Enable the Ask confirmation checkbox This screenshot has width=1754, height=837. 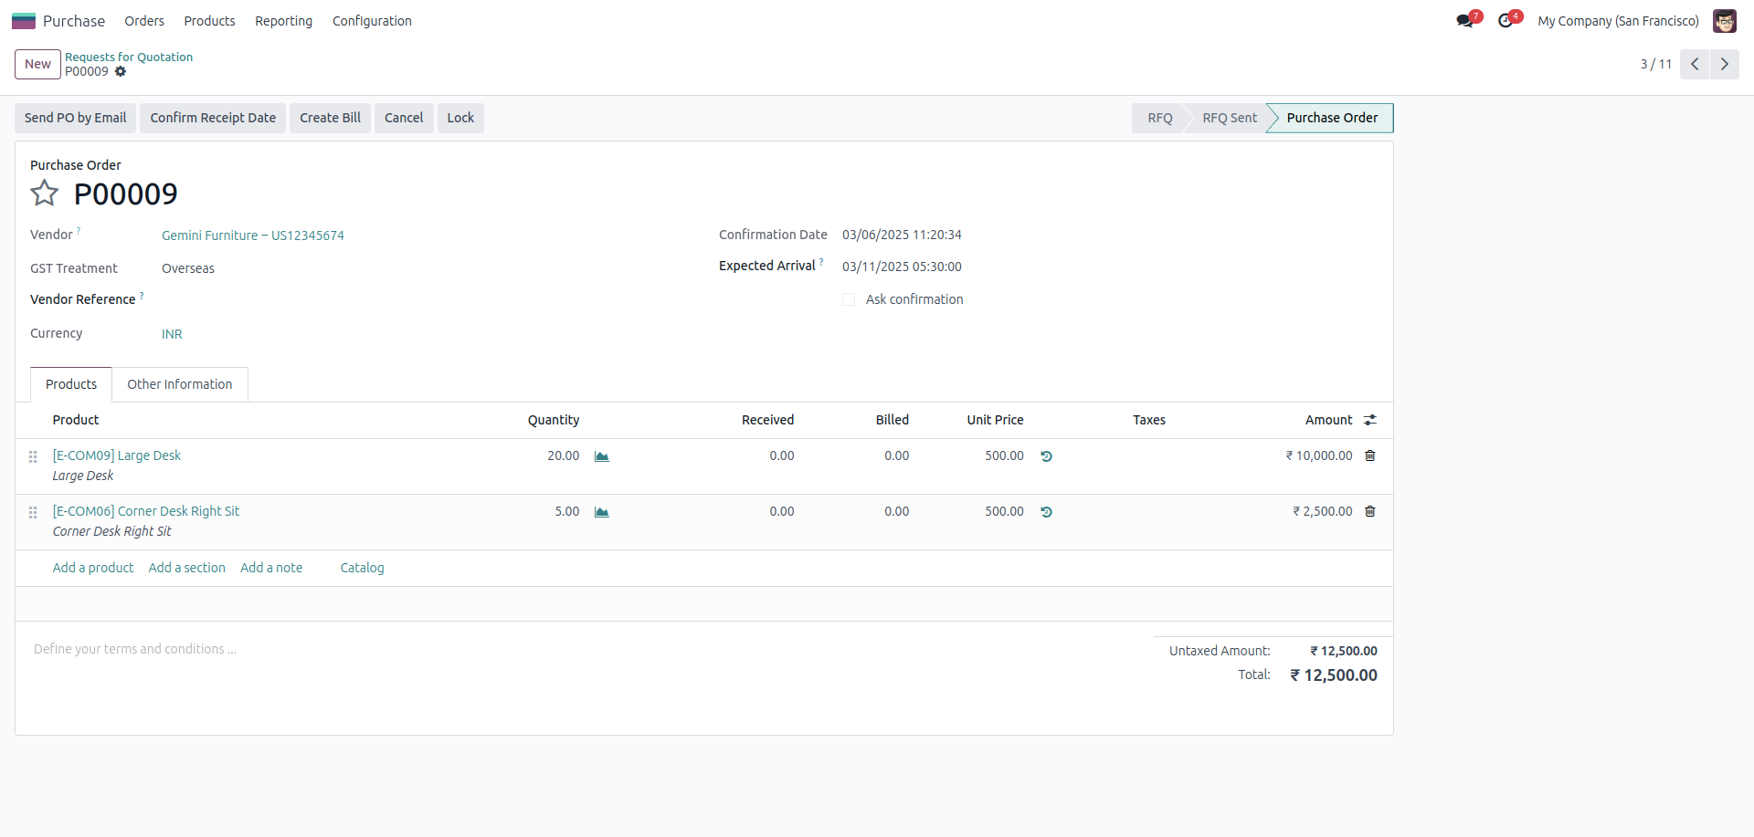849,300
